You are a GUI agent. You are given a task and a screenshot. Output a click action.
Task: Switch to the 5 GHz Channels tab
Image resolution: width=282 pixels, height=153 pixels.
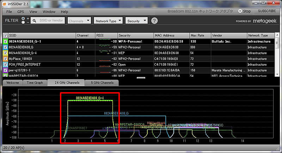(102, 83)
